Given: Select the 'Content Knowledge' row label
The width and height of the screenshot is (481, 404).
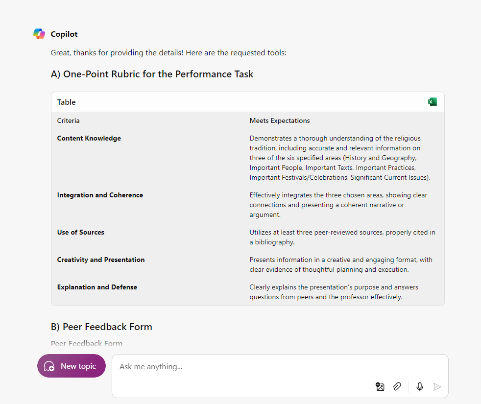Looking at the screenshot, I should (89, 139).
